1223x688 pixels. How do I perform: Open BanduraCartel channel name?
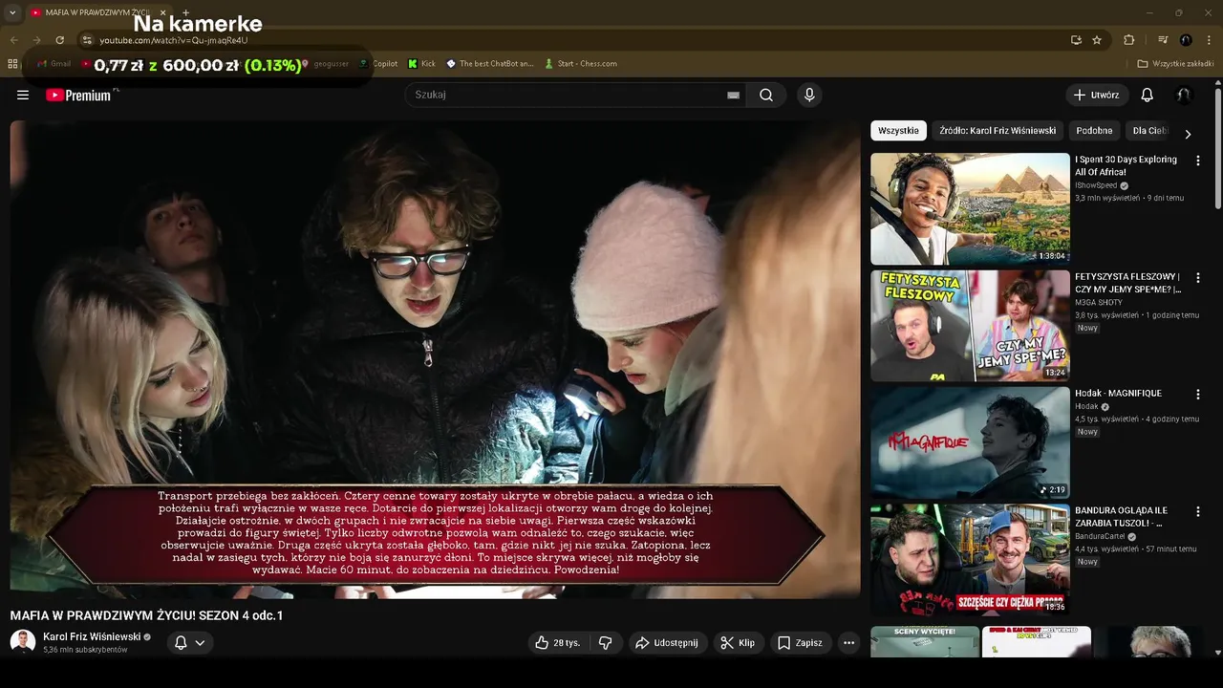coord(1100,536)
